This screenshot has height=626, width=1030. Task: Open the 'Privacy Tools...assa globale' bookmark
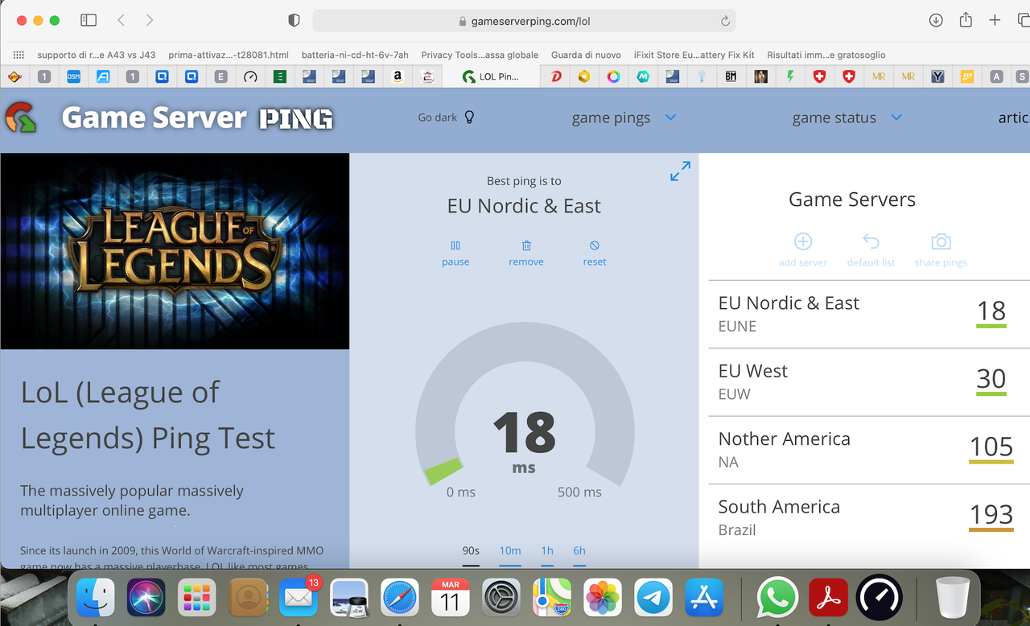pyautogui.click(x=480, y=55)
